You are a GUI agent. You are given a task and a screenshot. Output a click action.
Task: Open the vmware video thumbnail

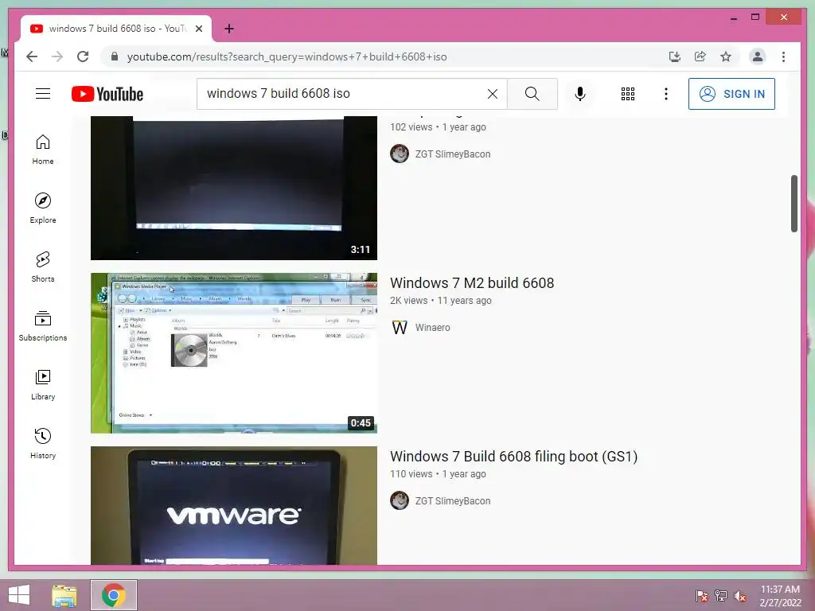pos(234,505)
